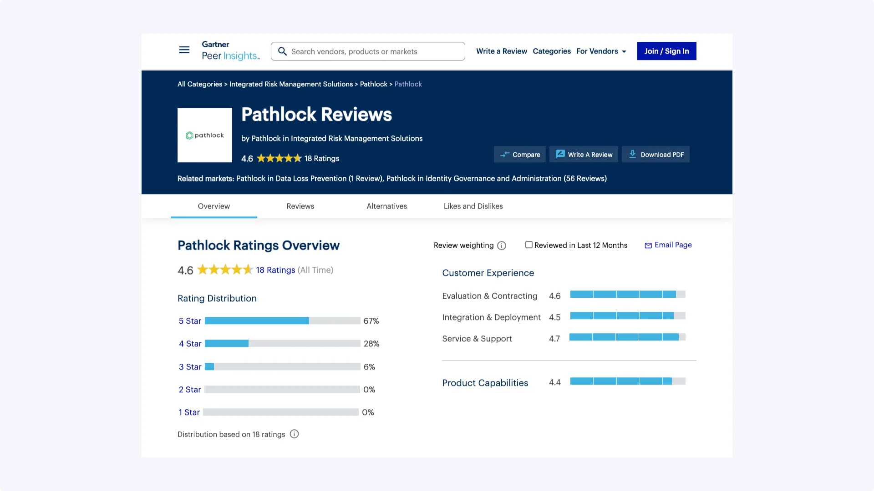Screen dimensions: 874x491
Task: Open the hamburger navigation menu
Action: pyautogui.click(x=184, y=50)
